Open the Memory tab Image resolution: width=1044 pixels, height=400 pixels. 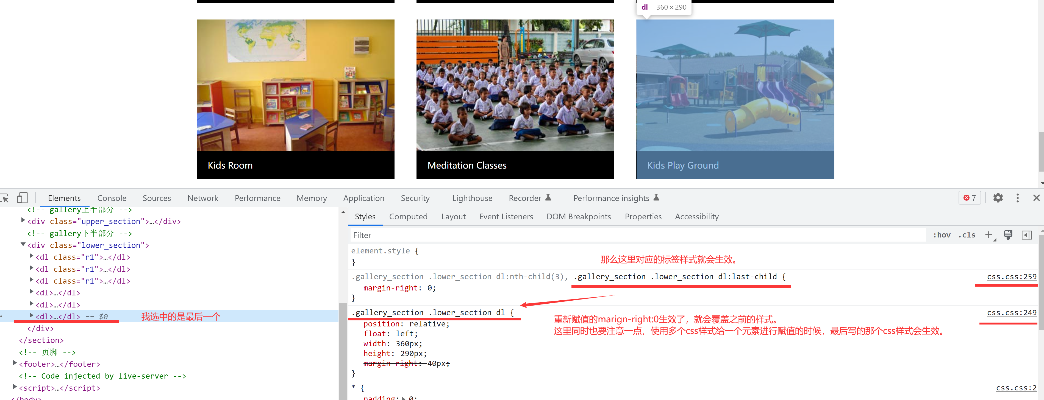[x=312, y=198]
